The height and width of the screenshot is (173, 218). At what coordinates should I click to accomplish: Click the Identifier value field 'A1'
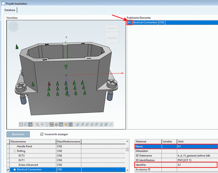coord(197,165)
